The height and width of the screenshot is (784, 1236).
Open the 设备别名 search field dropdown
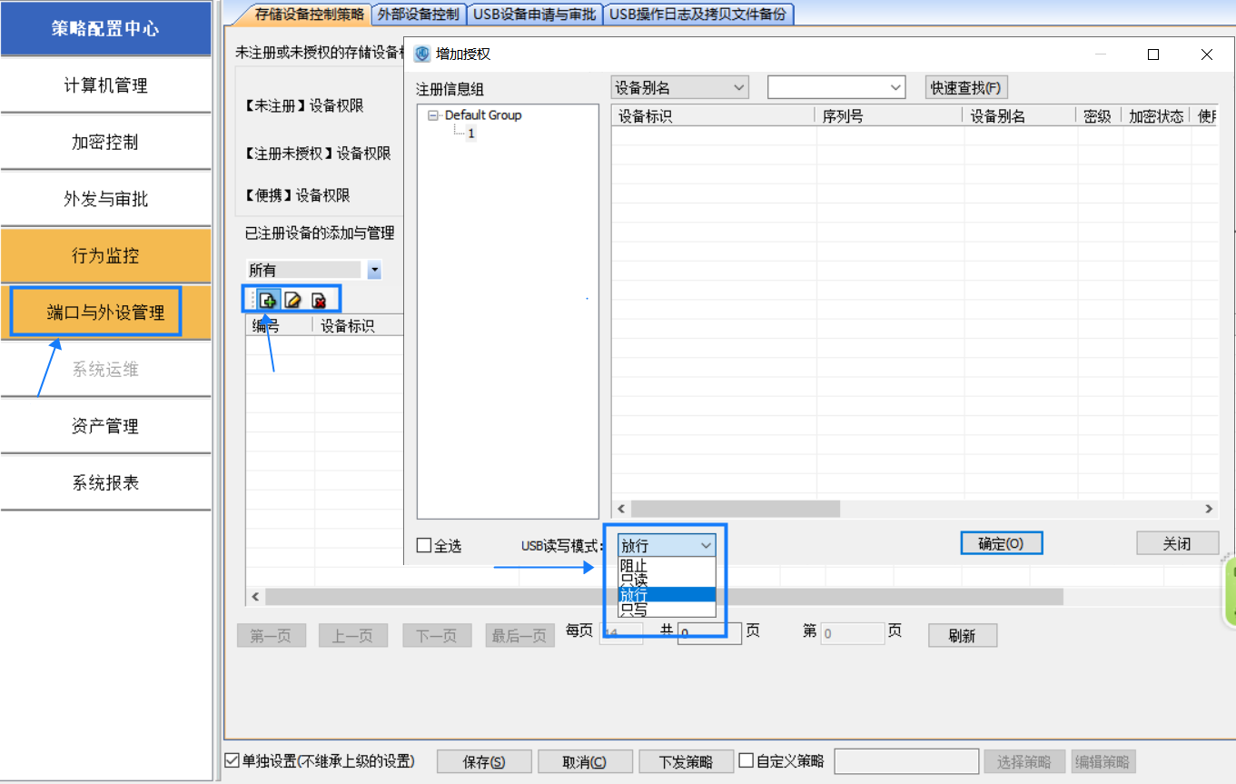coord(680,87)
